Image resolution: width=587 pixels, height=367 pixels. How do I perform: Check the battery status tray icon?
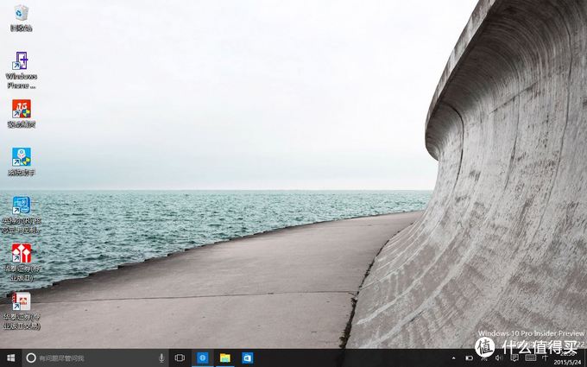(469, 358)
